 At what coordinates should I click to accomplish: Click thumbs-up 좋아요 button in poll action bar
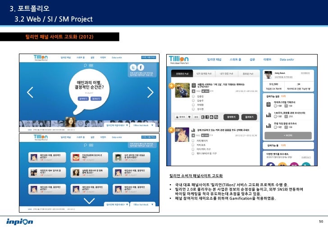coord(180,117)
